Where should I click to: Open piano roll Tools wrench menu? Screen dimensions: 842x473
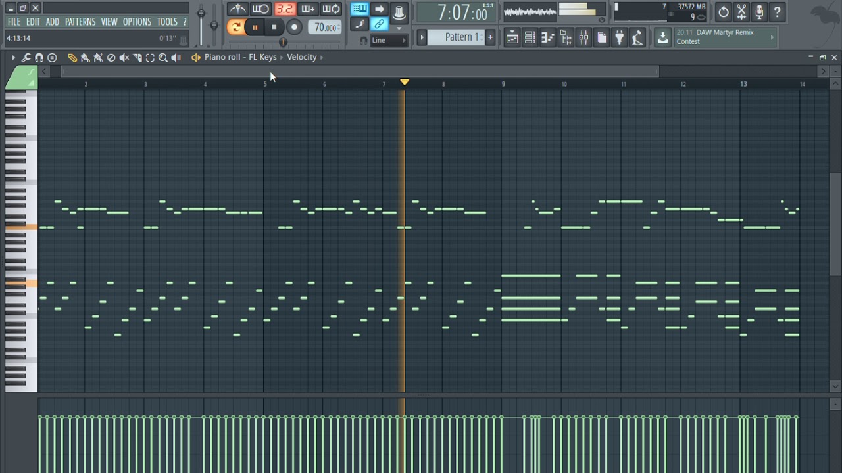pos(26,58)
